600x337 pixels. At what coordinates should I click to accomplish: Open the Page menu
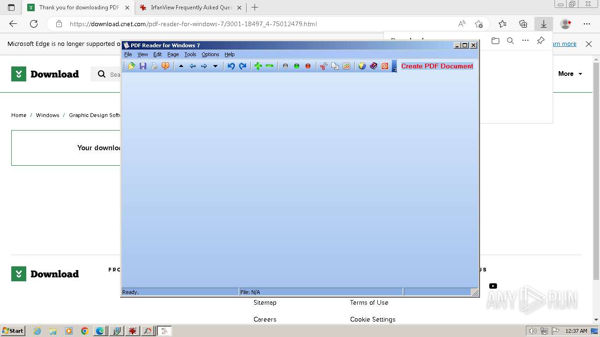pyautogui.click(x=173, y=54)
